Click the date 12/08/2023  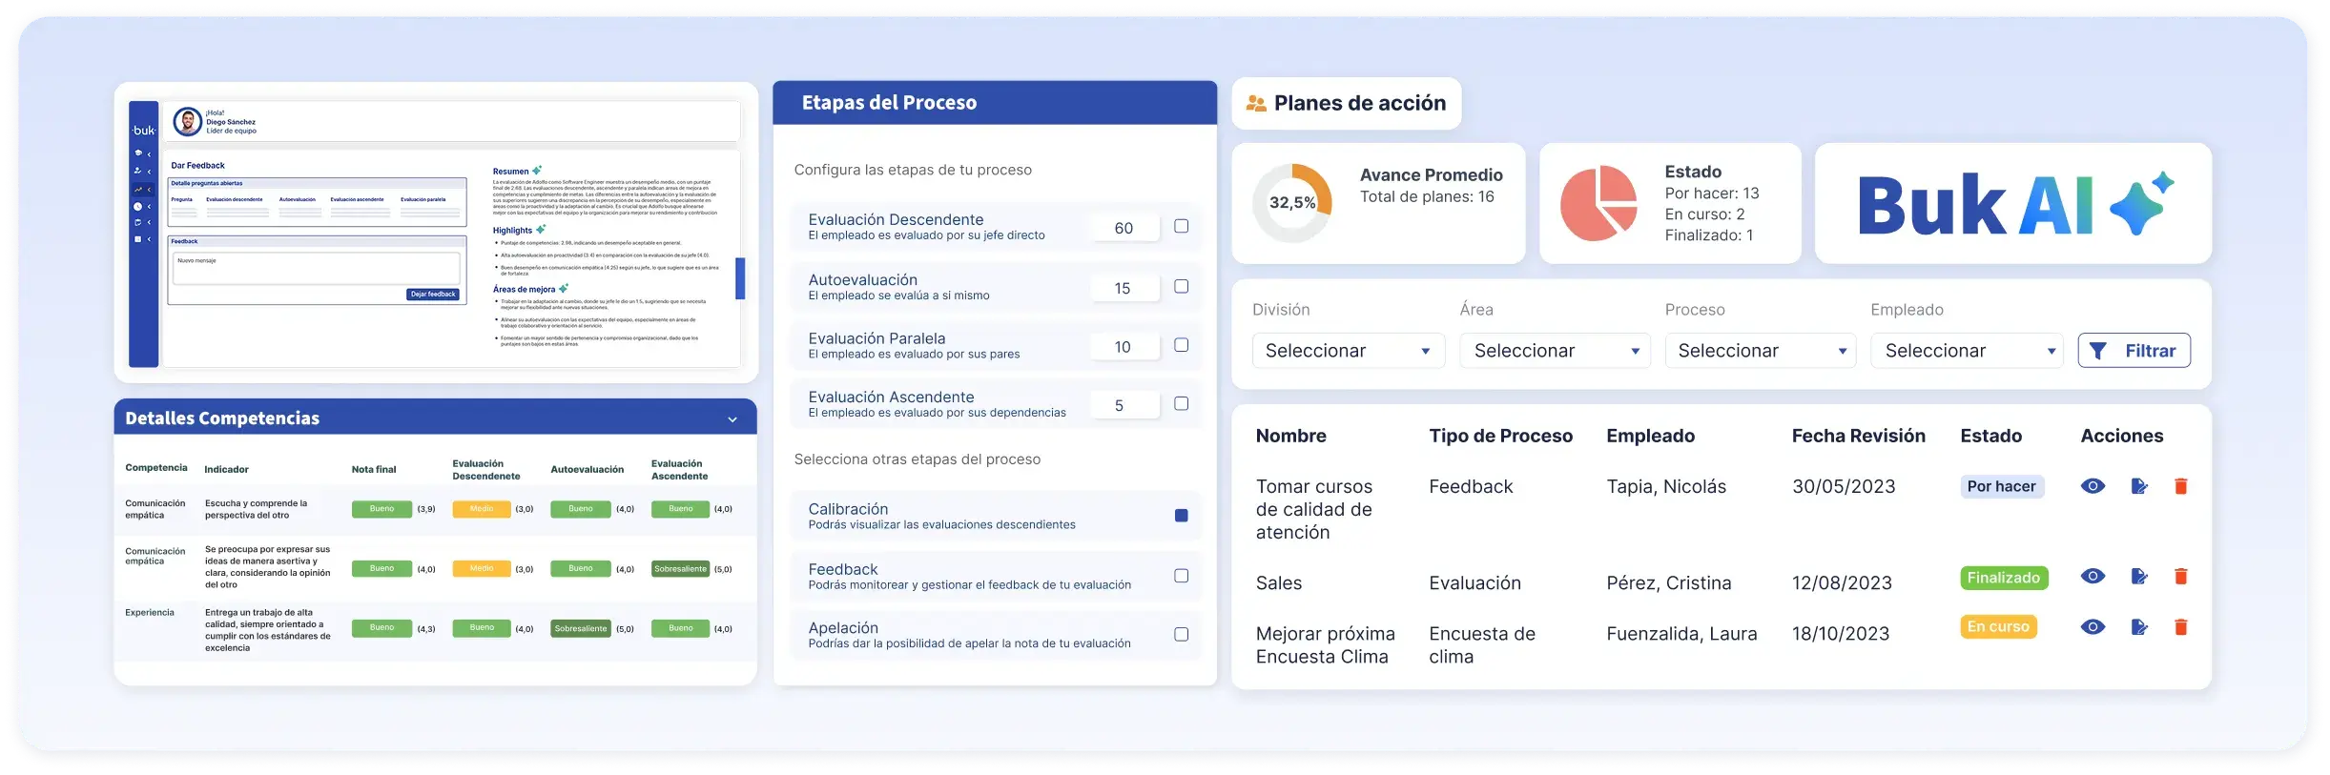(1842, 582)
